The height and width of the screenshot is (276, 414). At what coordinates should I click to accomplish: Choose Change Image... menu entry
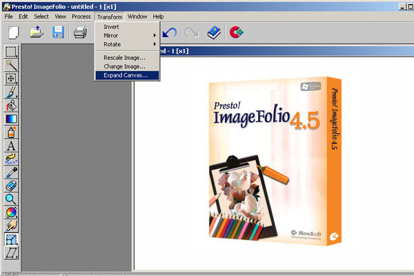click(x=127, y=66)
